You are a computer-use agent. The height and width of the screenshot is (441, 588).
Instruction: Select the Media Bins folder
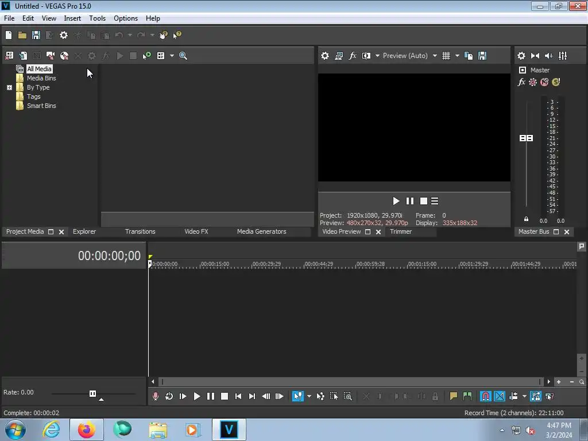tap(41, 78)
